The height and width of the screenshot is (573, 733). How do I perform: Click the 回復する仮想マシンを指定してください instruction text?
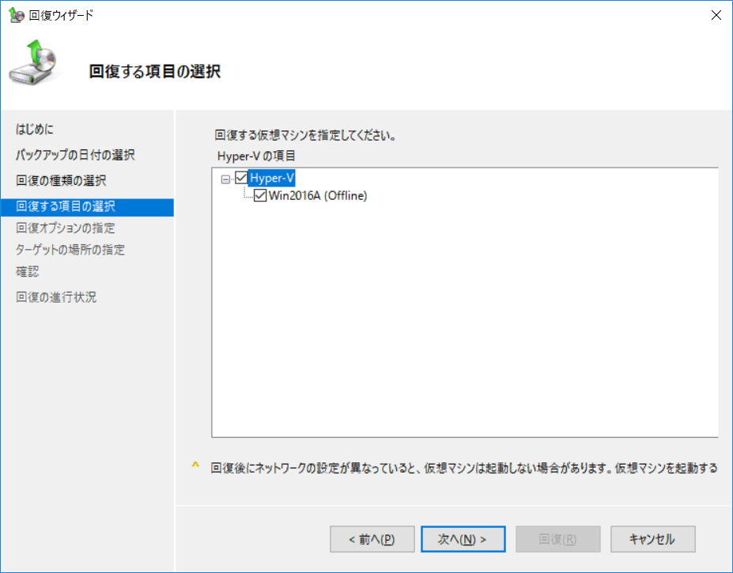click(306, 135)
